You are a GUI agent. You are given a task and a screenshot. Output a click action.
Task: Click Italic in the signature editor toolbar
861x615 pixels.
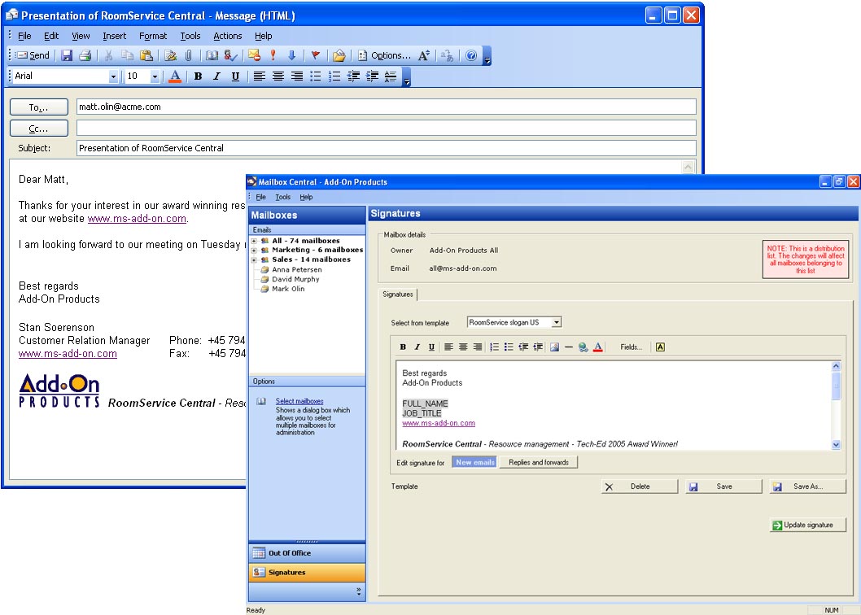[417, 347]
